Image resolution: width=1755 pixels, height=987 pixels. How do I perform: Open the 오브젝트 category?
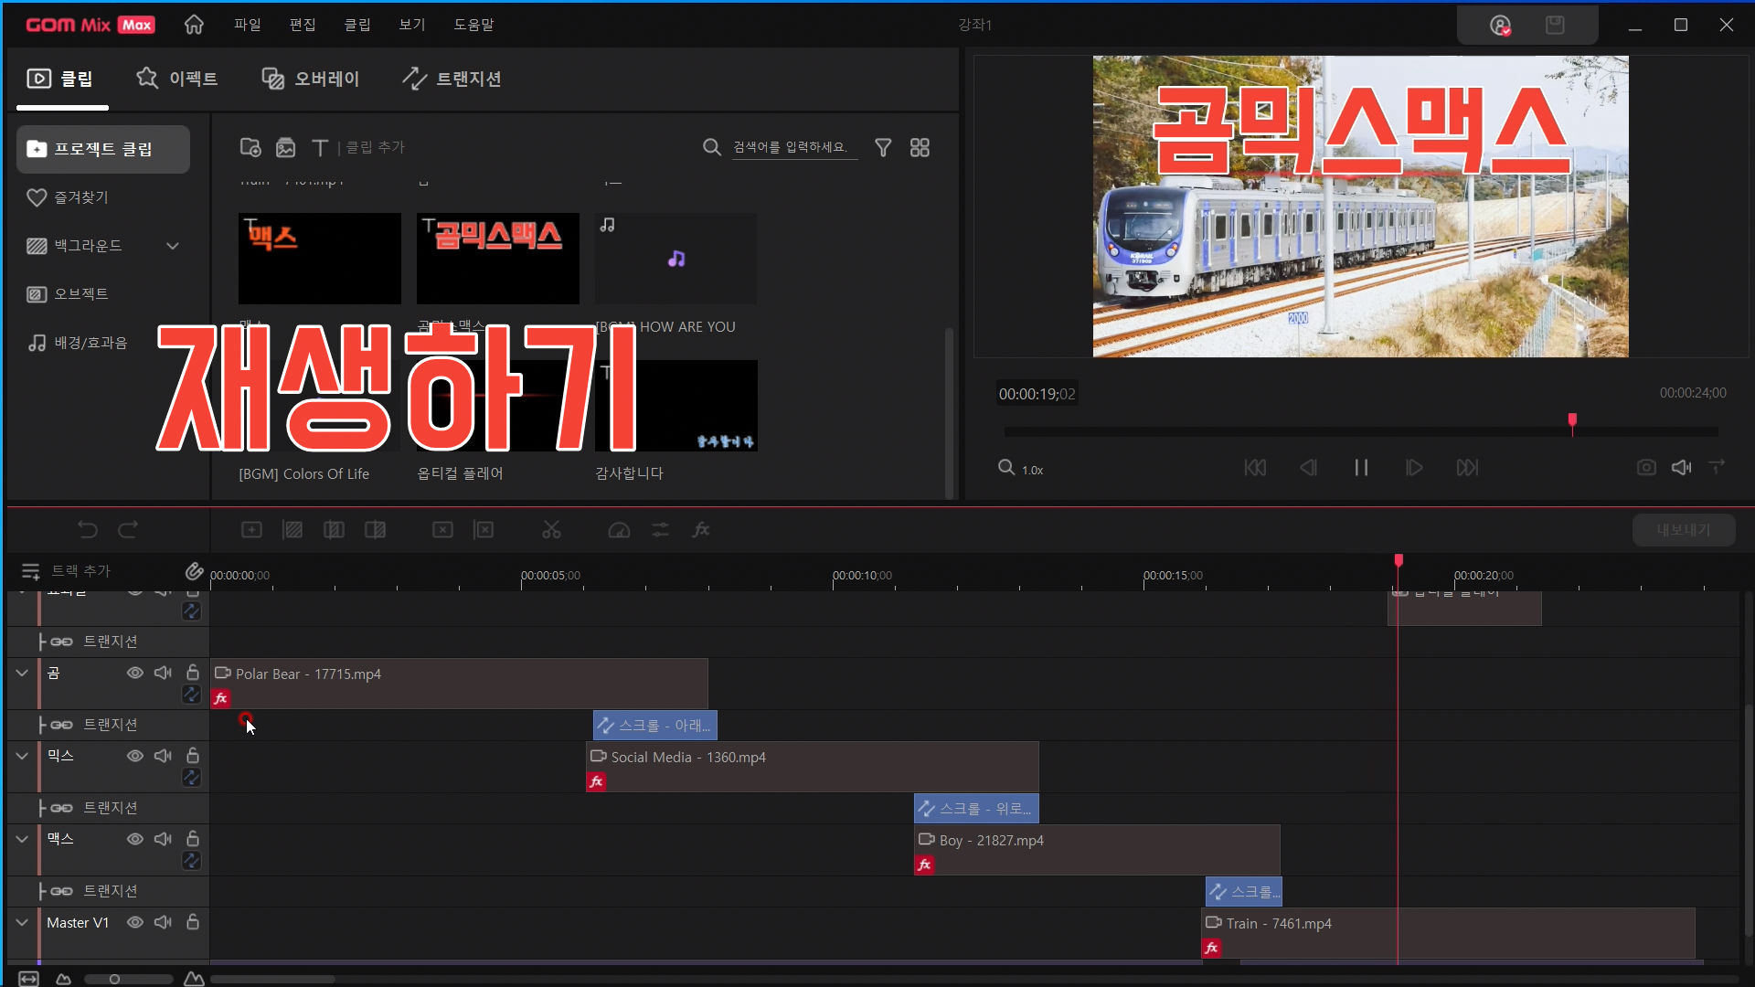click(69, 293)
